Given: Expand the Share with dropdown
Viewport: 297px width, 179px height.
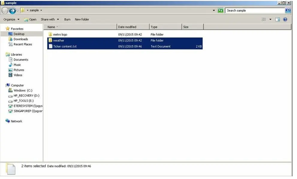Looking at the screenshot, I should tap(50, 19).
